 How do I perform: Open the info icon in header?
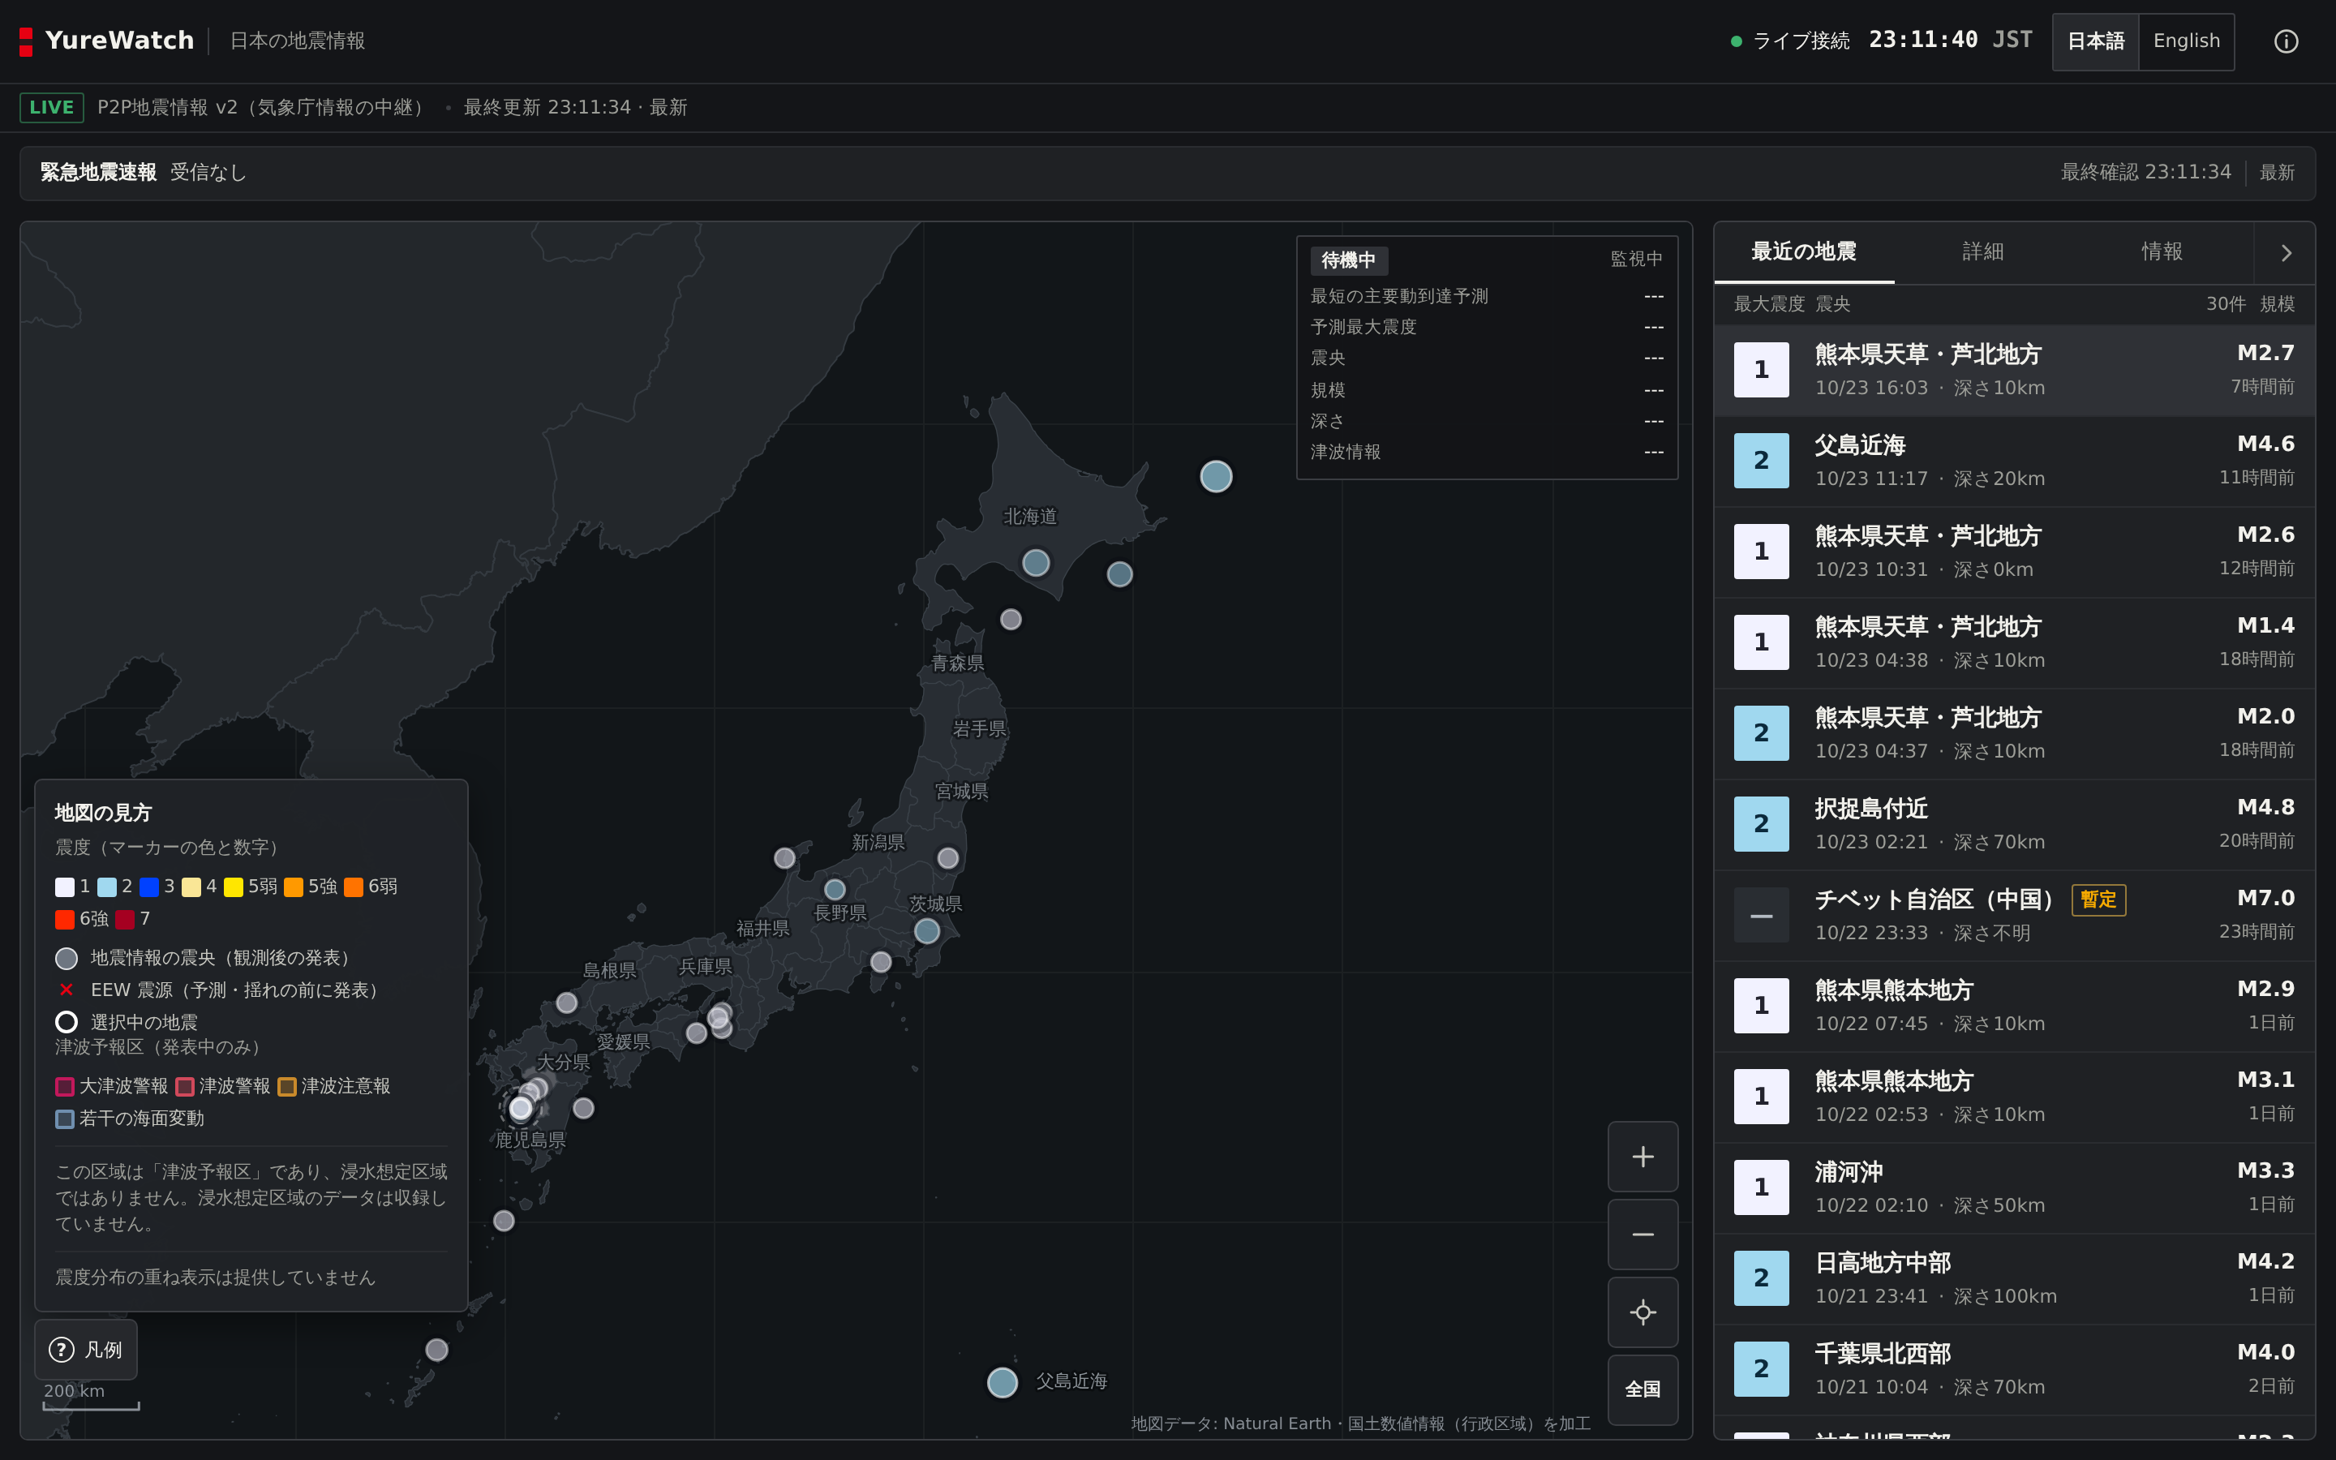[x=2286, y=41]
